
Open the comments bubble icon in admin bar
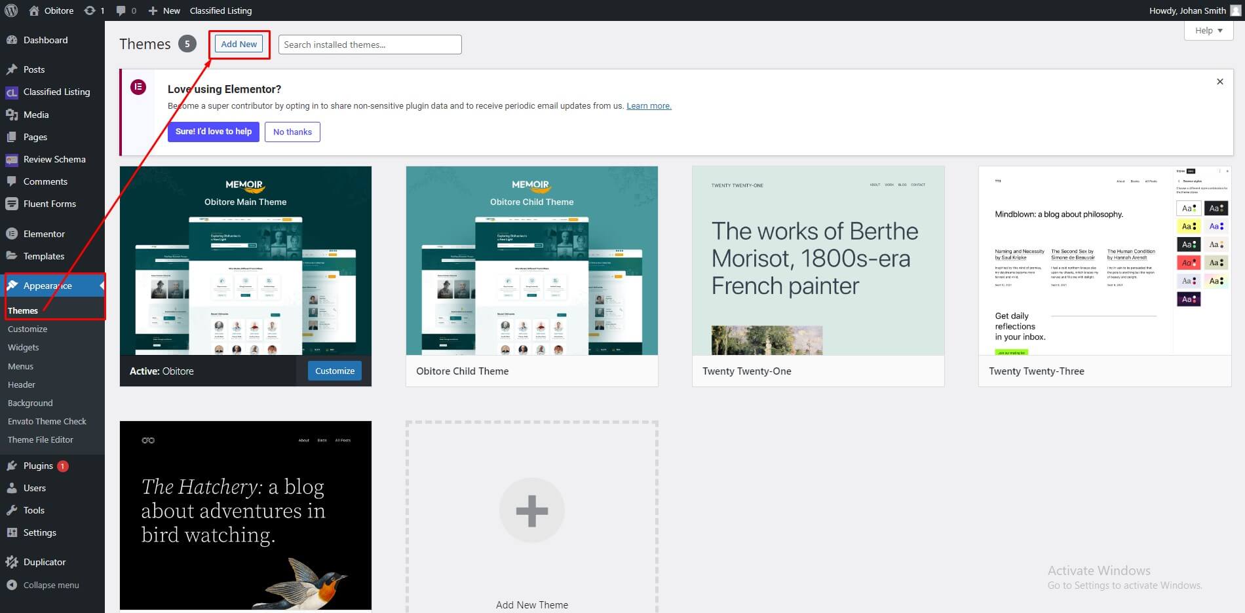tap(121, 10)
